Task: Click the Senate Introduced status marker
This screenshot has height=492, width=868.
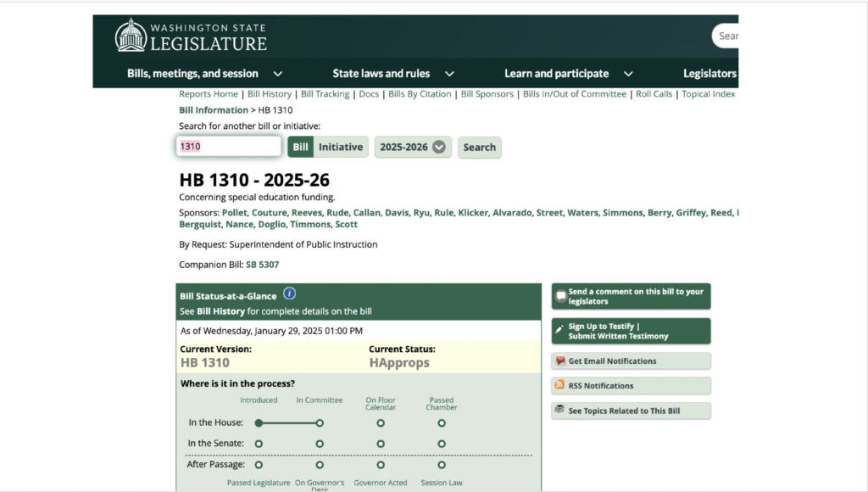Action: [x=259, y=444]
